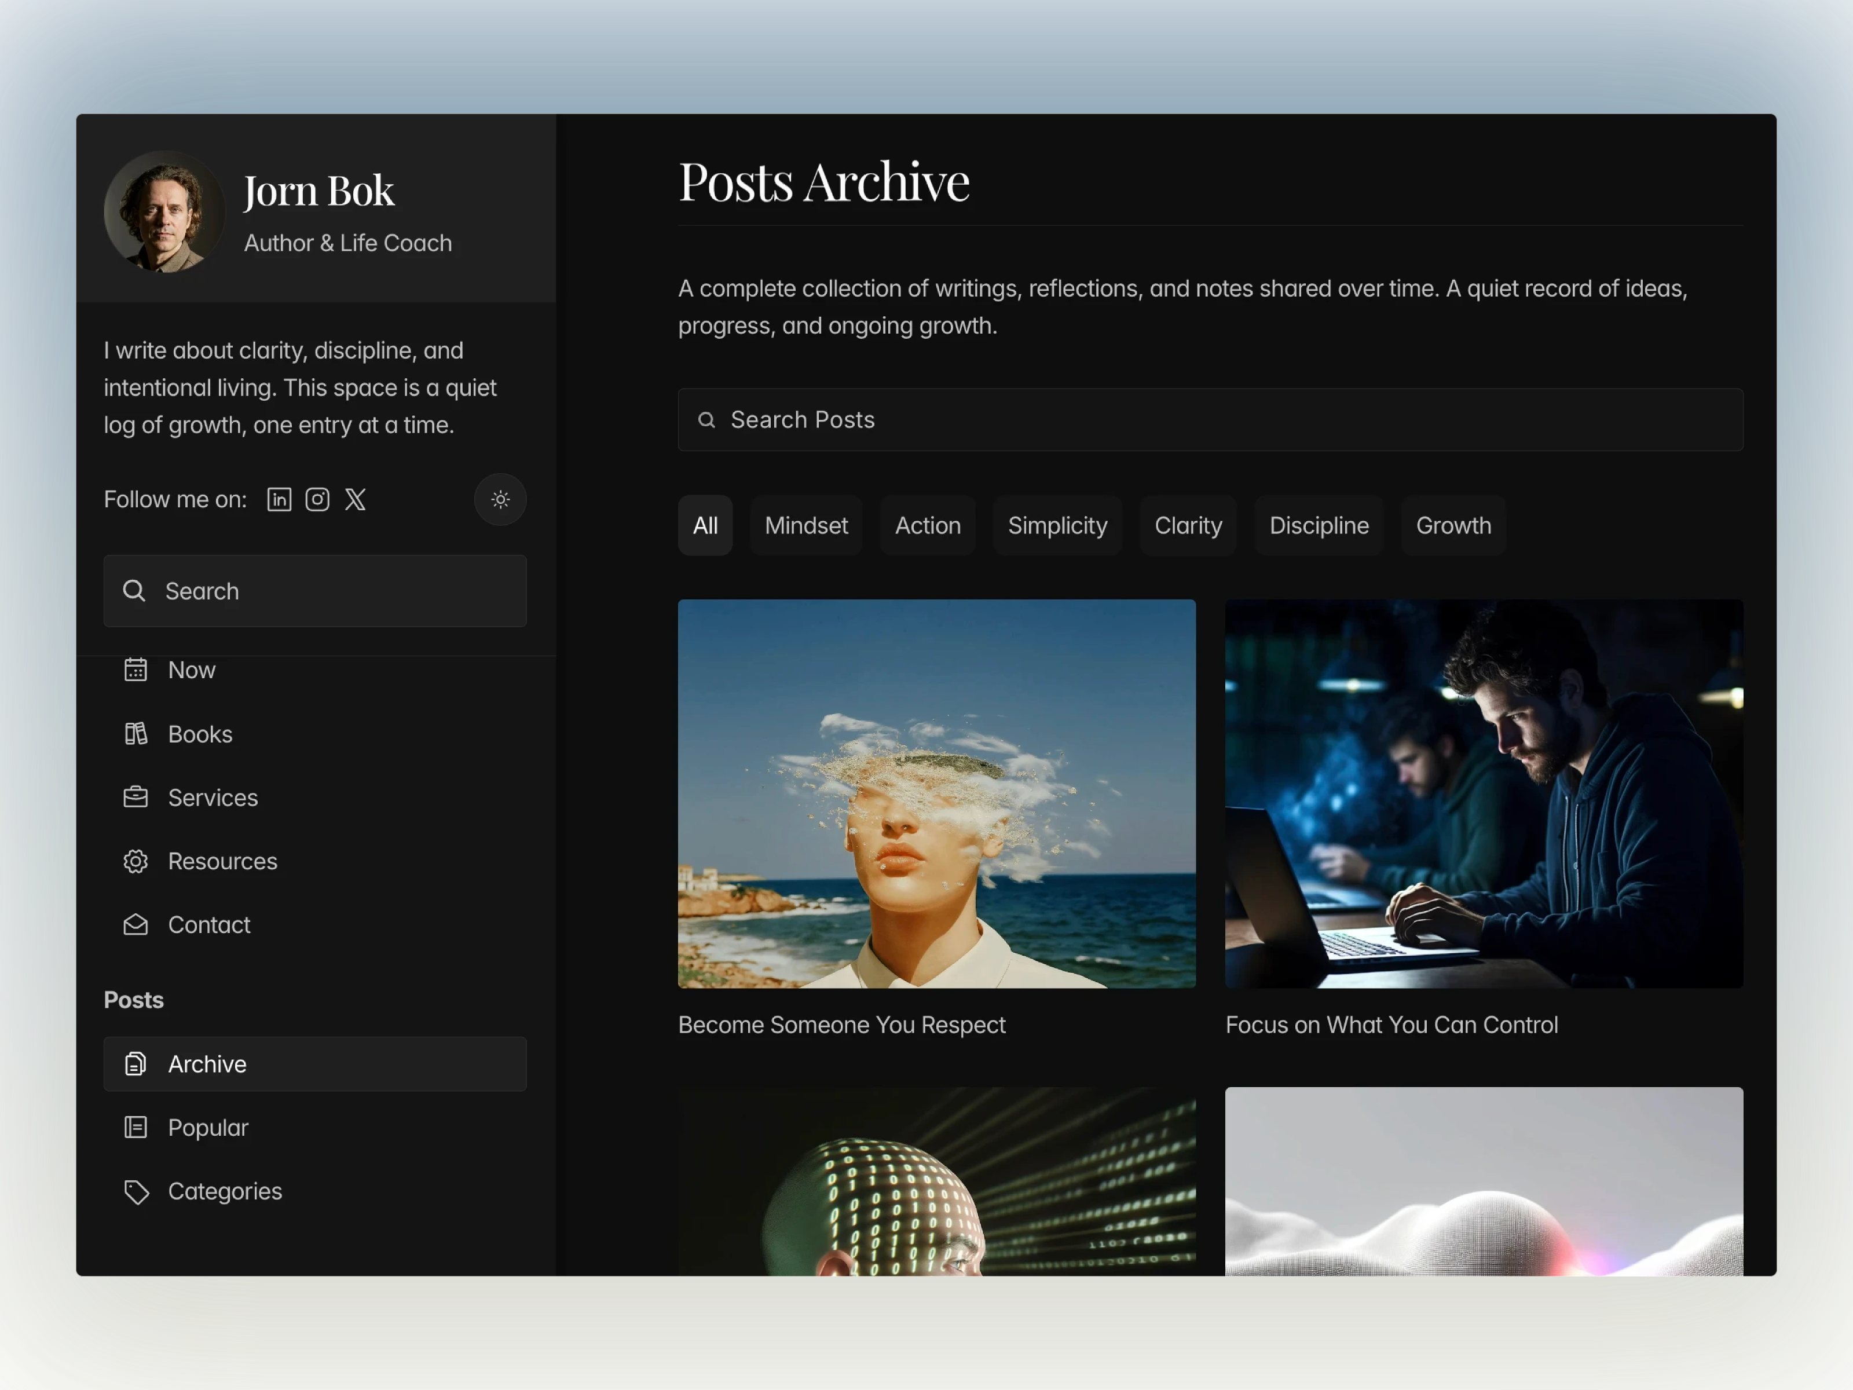Click the Services briefcase icon

(136, 798)
